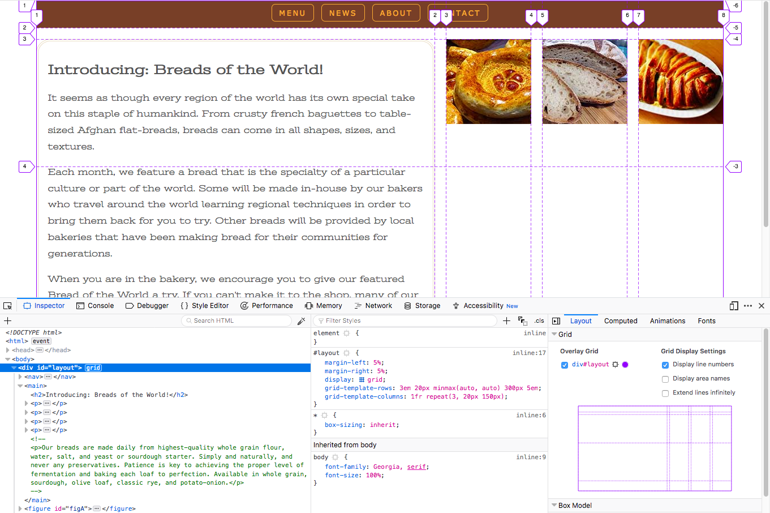Viewport: 770px width, 513px height.
Task: Create new node with plus icon in HTML pane
Action: (8, 320)
